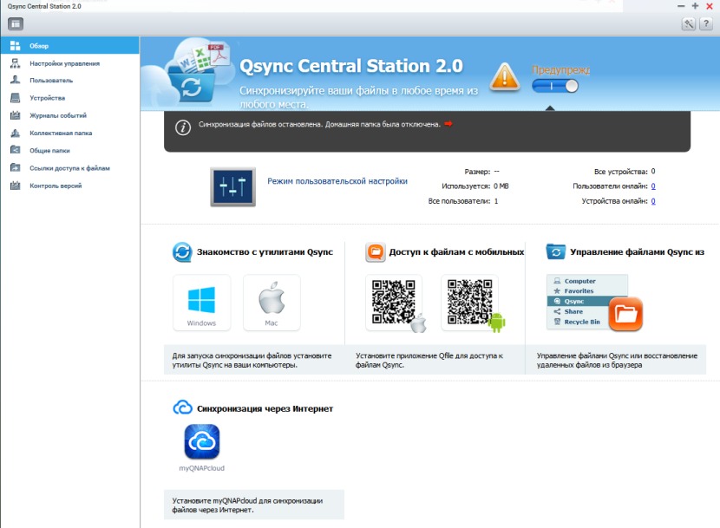Click the Доступ к файлам с мобильных heading

pyautogui.click(x=456, y=252)
